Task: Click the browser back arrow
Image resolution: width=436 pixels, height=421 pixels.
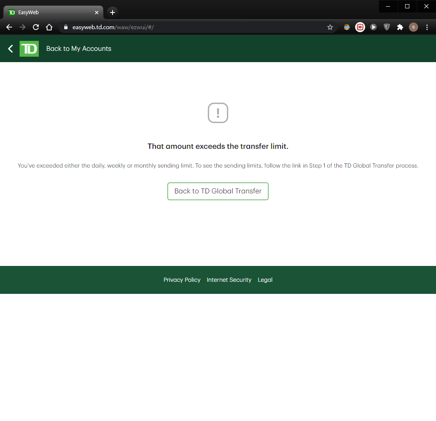Action: tap(9, 27)
